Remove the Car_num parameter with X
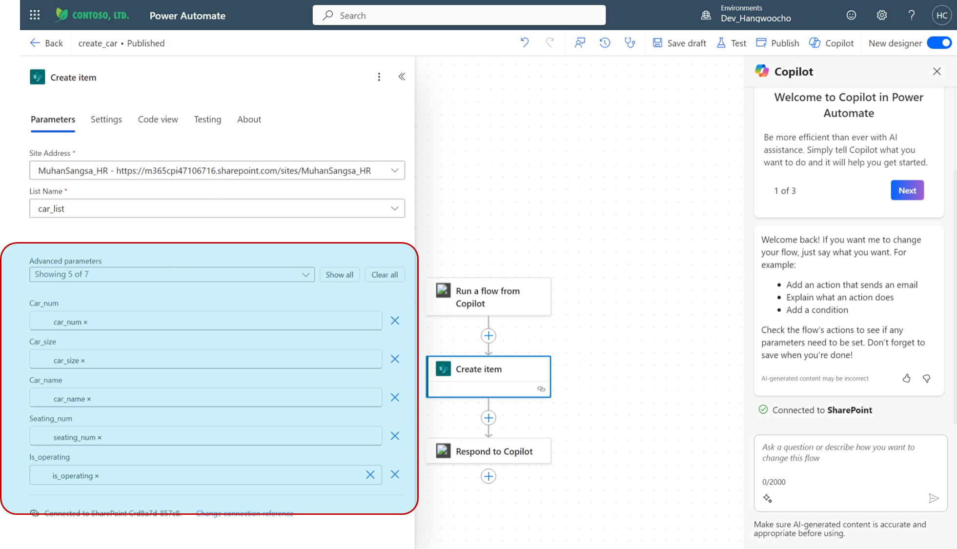 pyautogui.click(x=395, y=321)
